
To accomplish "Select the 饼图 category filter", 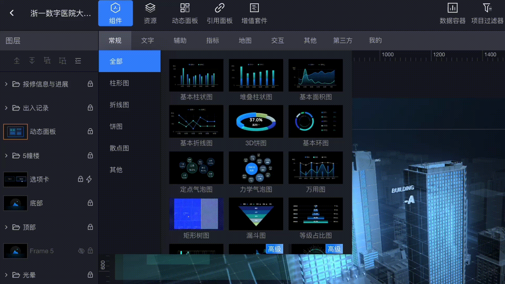I will coord(116,126).
